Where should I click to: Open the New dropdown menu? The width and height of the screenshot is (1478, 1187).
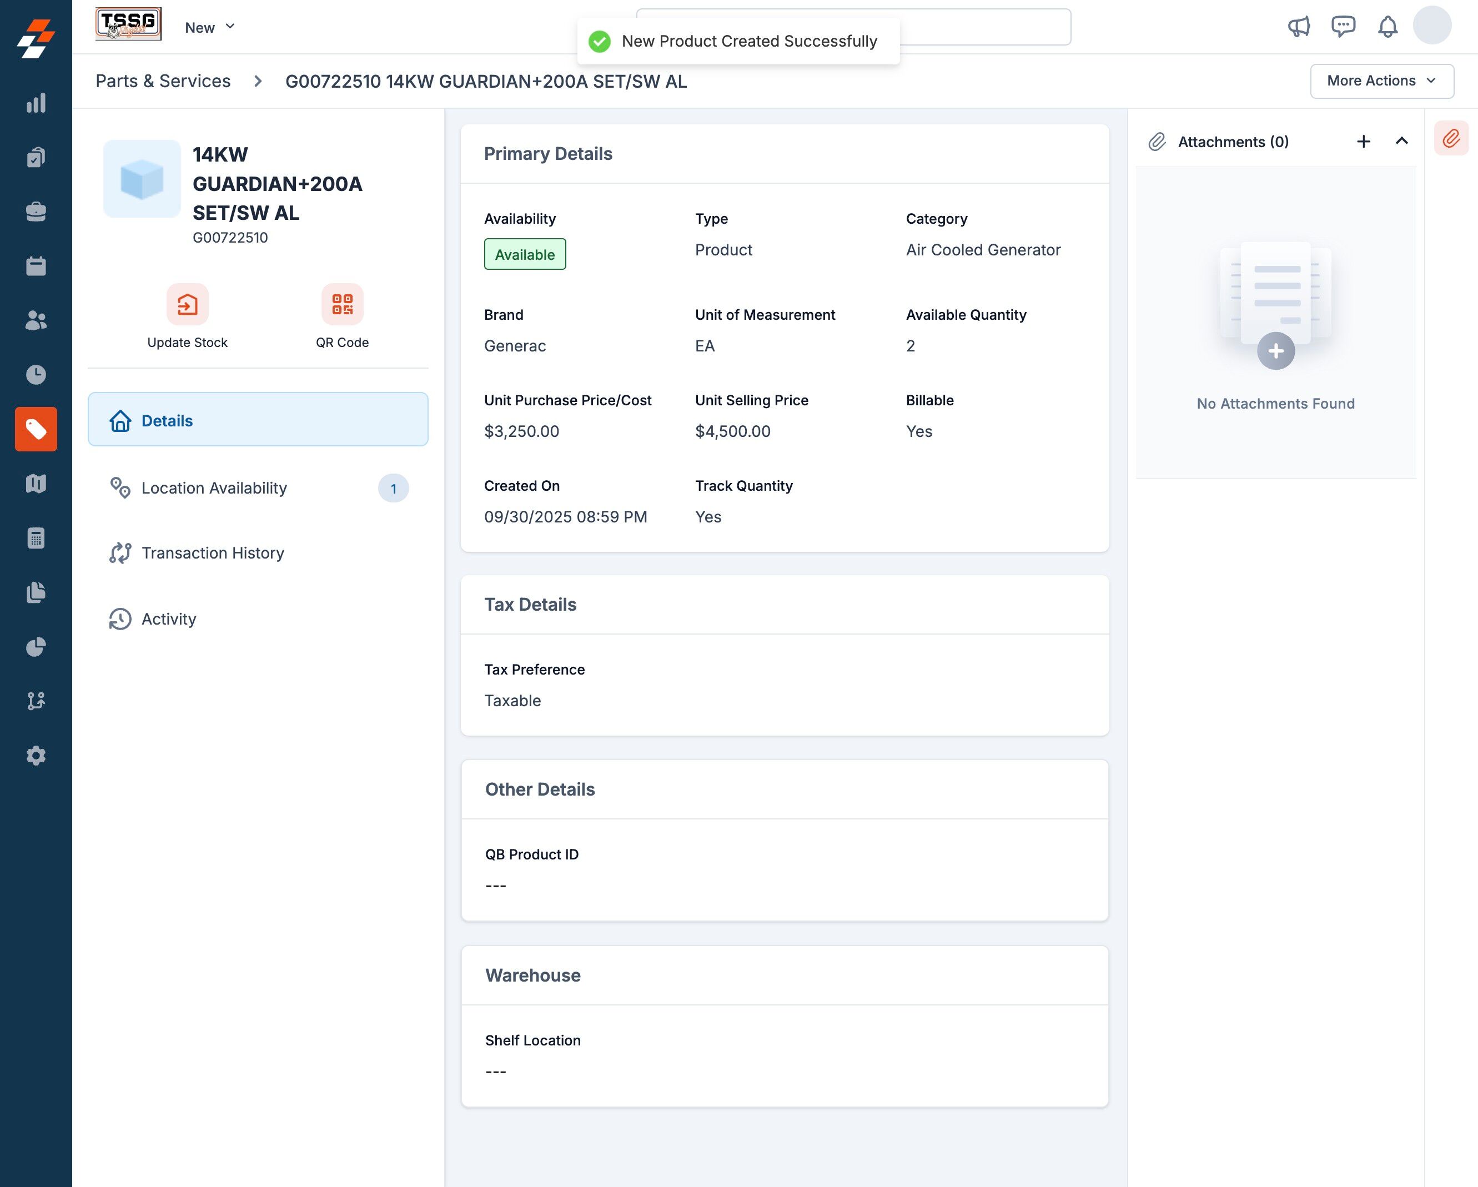(210, 27)
